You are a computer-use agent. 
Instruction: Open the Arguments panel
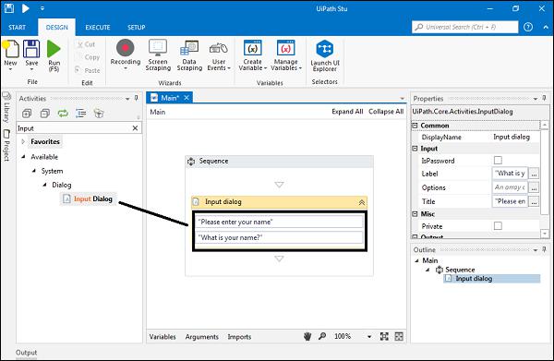201,337
